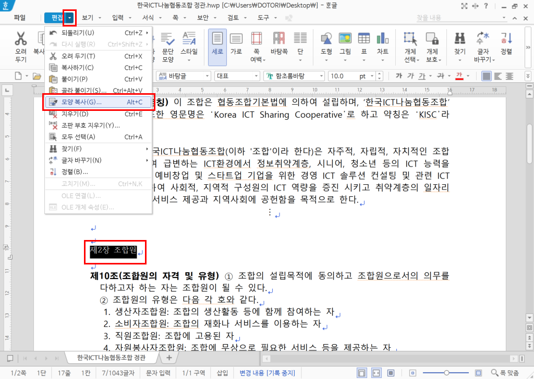This screenshot has width=534, height=379.
Task: Expand 글자 바꾸기(N) submenu
Action: point(99,160)
